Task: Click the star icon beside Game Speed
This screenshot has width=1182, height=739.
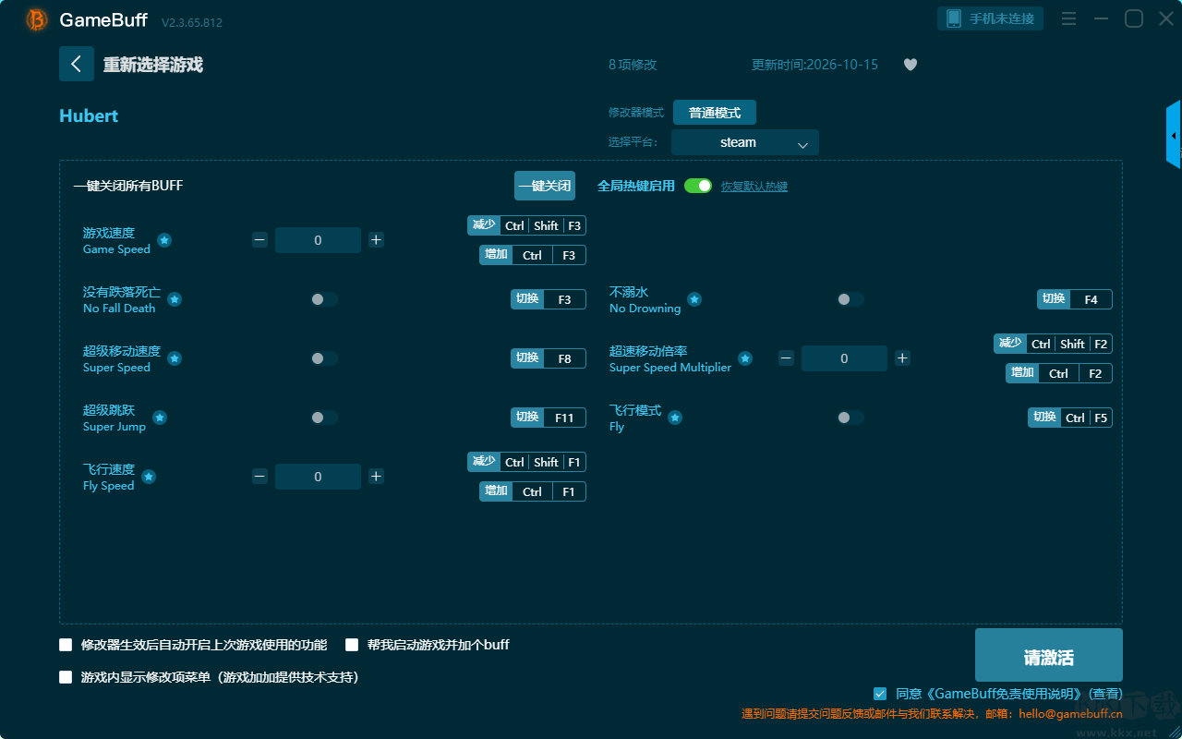Action: point(164,240)
